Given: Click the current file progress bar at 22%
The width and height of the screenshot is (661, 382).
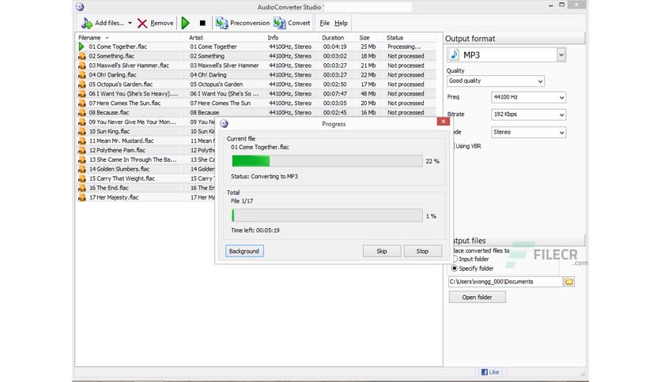Looking at the screenshot, I should (x=327, y=161).
